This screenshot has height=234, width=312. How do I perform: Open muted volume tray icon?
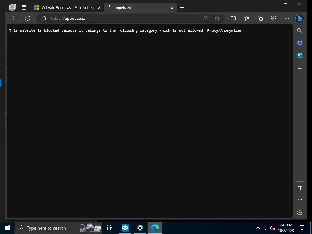272,228
